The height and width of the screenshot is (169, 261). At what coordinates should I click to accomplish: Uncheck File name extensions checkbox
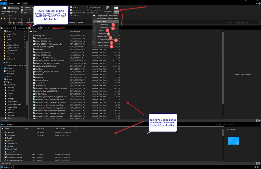(88, 10)
